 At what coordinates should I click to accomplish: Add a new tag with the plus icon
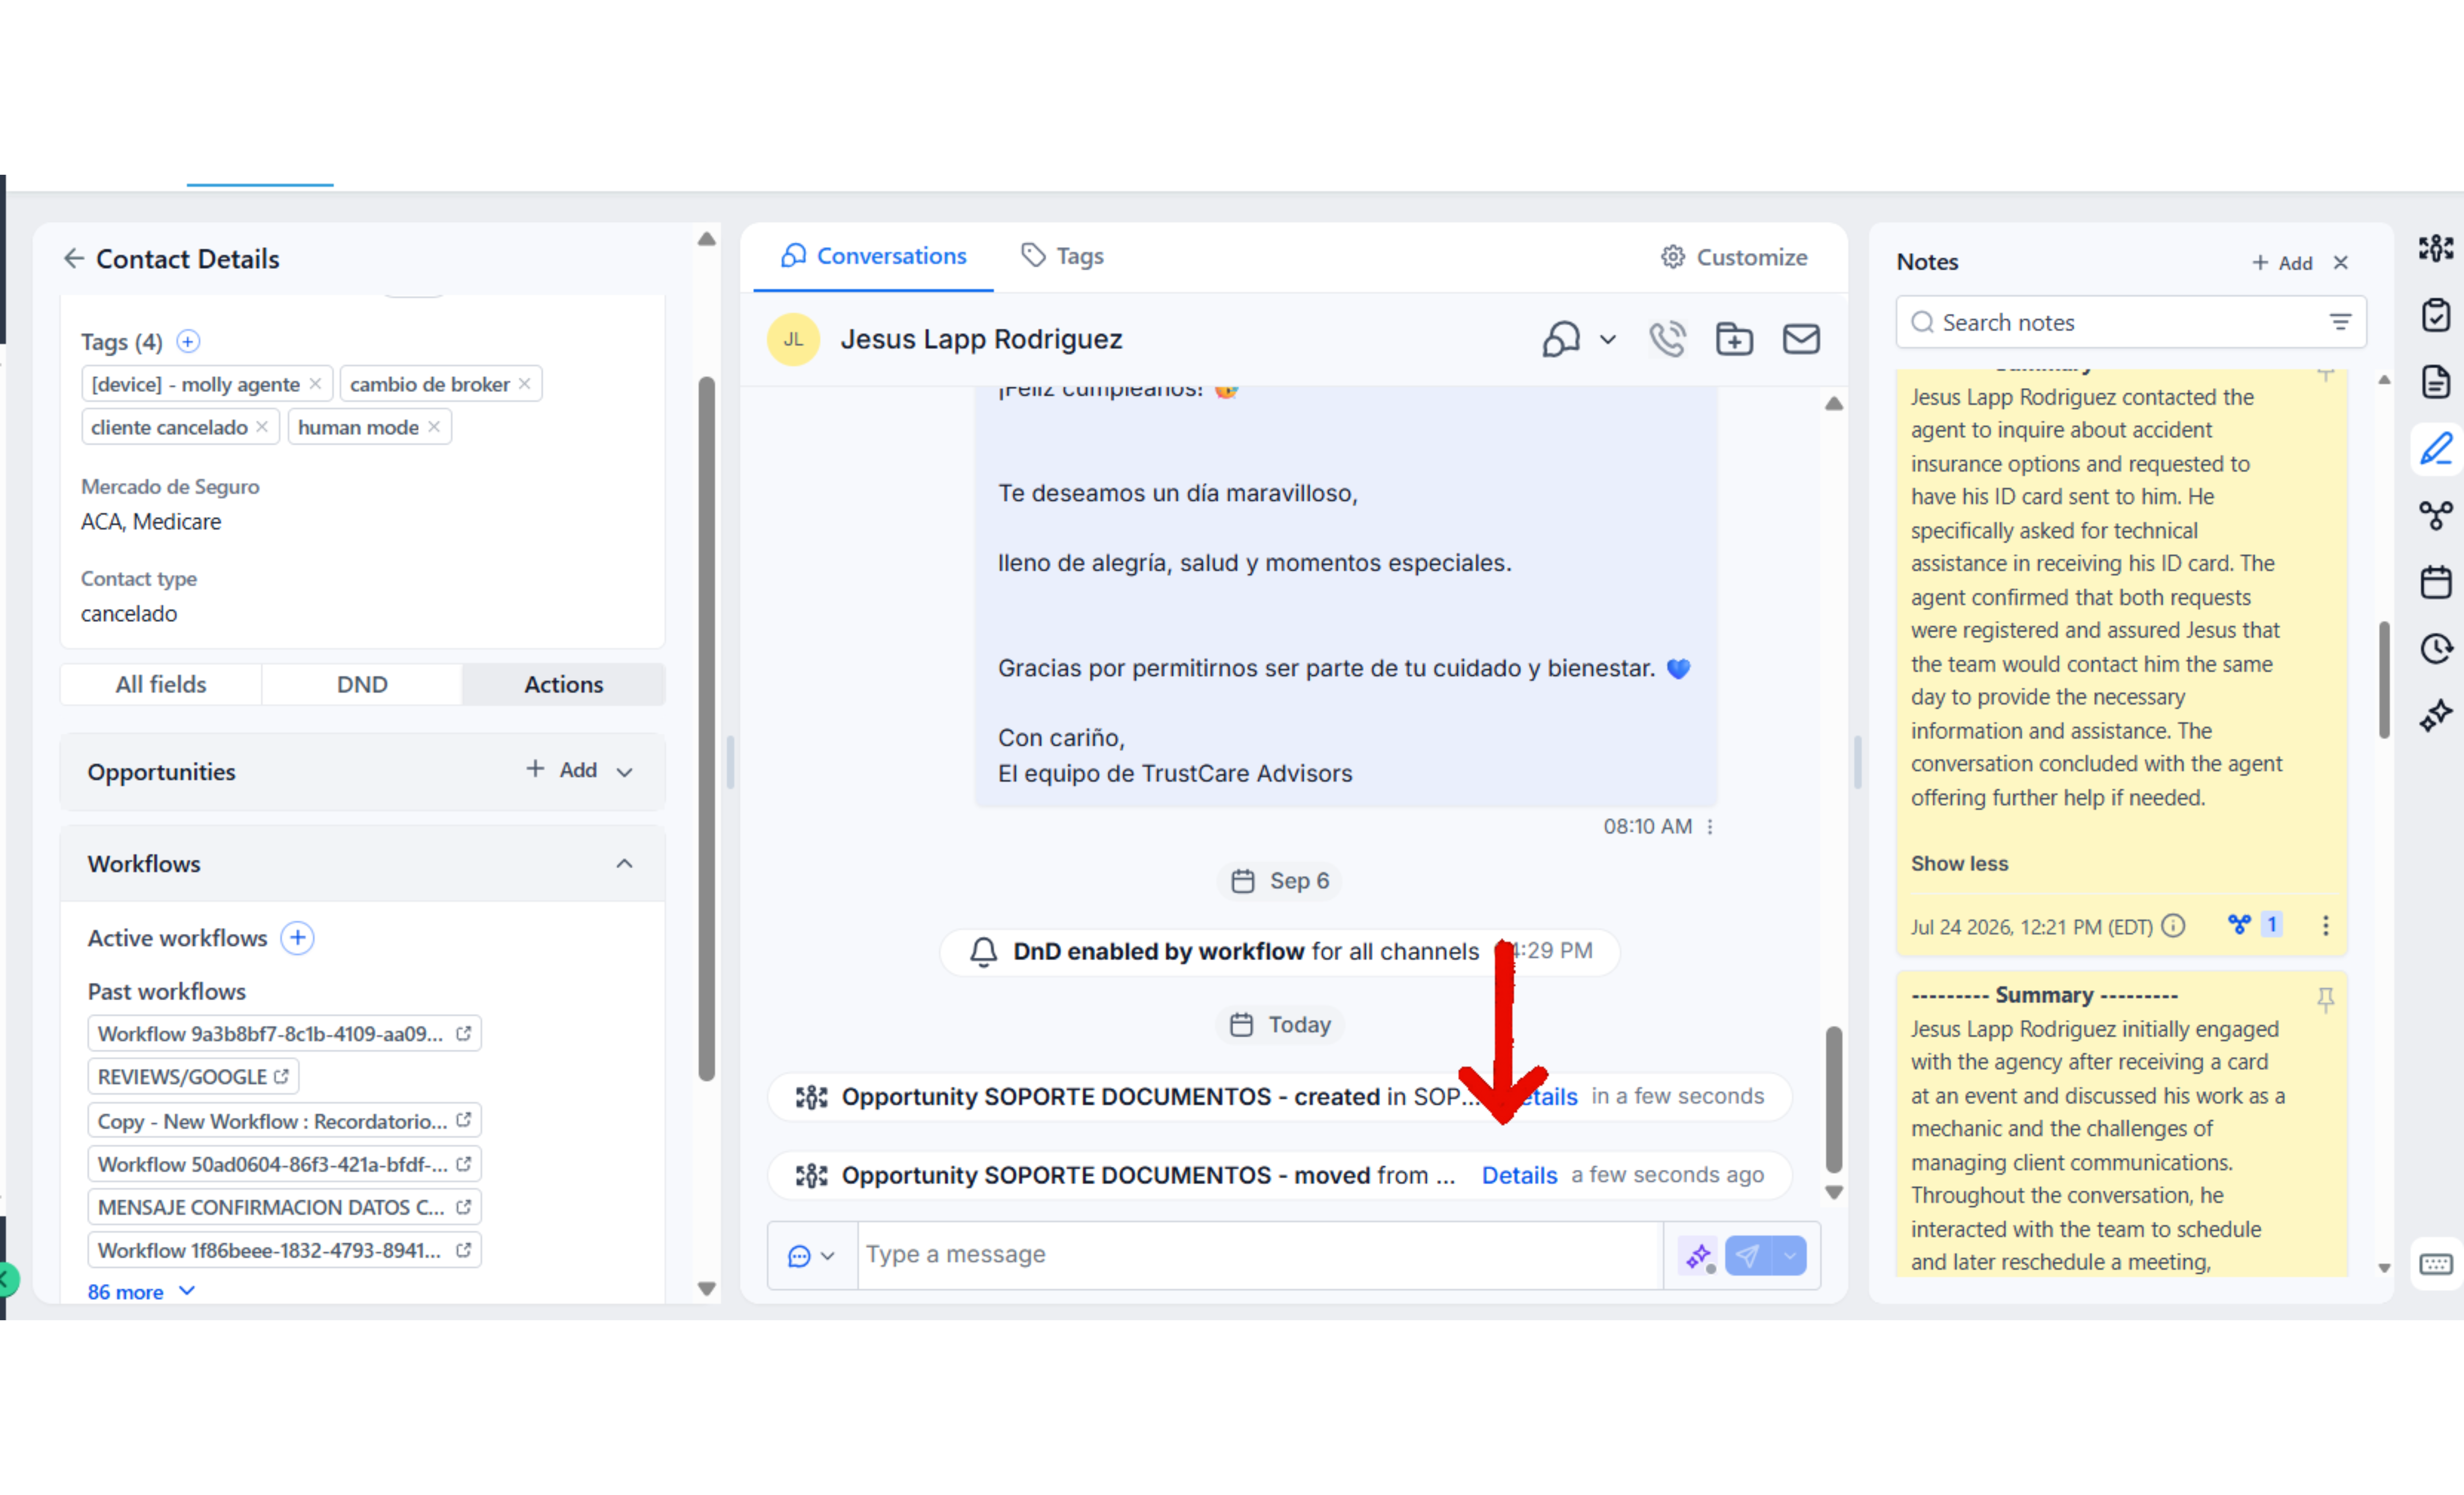[x=188, y=342]
